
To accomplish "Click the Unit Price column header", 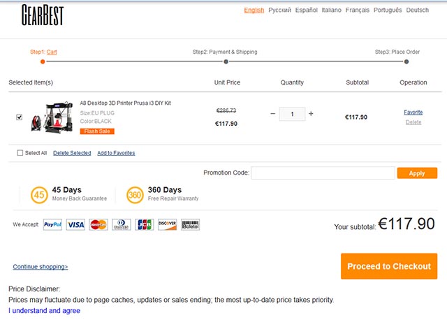I will (227, 82).
